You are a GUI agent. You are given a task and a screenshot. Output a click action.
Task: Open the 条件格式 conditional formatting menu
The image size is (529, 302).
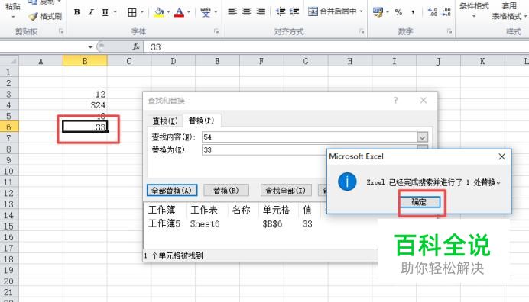click(474, 10)
